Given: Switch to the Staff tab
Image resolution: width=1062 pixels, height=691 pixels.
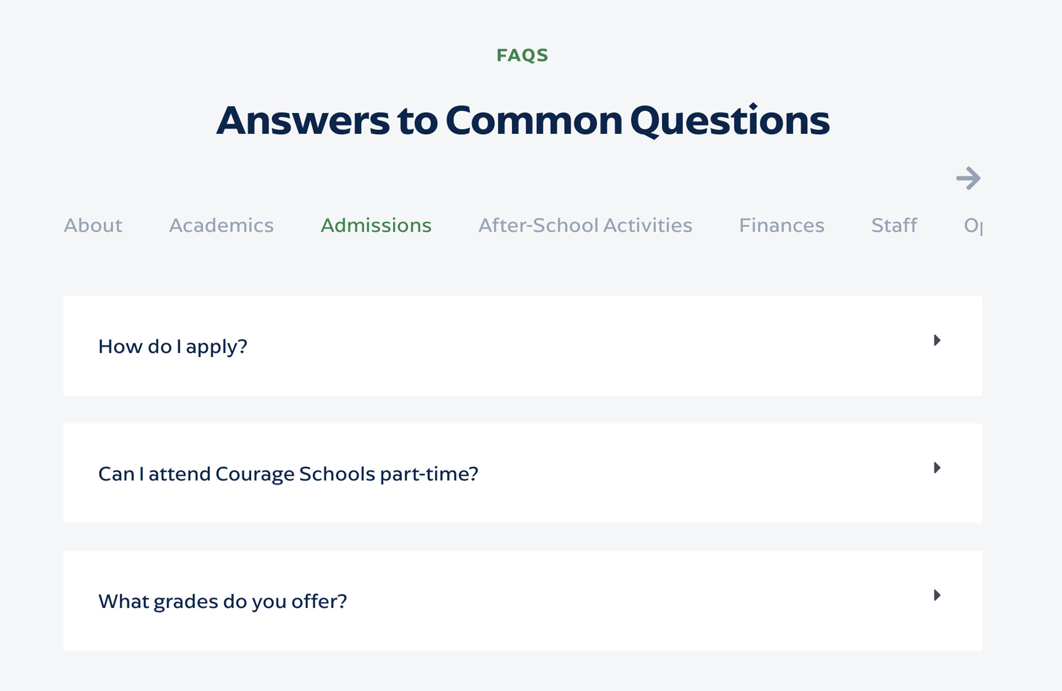Looking at the screenshot, I should (x=894, y=225).
